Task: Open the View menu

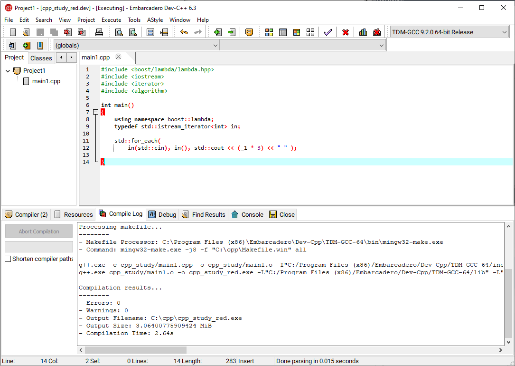Action: pos(65,20)
